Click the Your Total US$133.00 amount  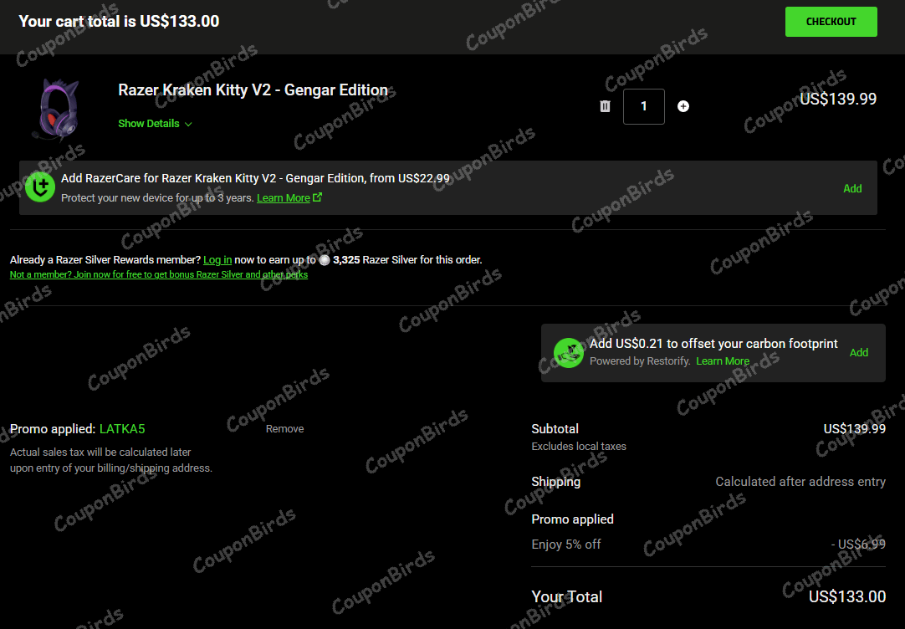pos(846,596)
